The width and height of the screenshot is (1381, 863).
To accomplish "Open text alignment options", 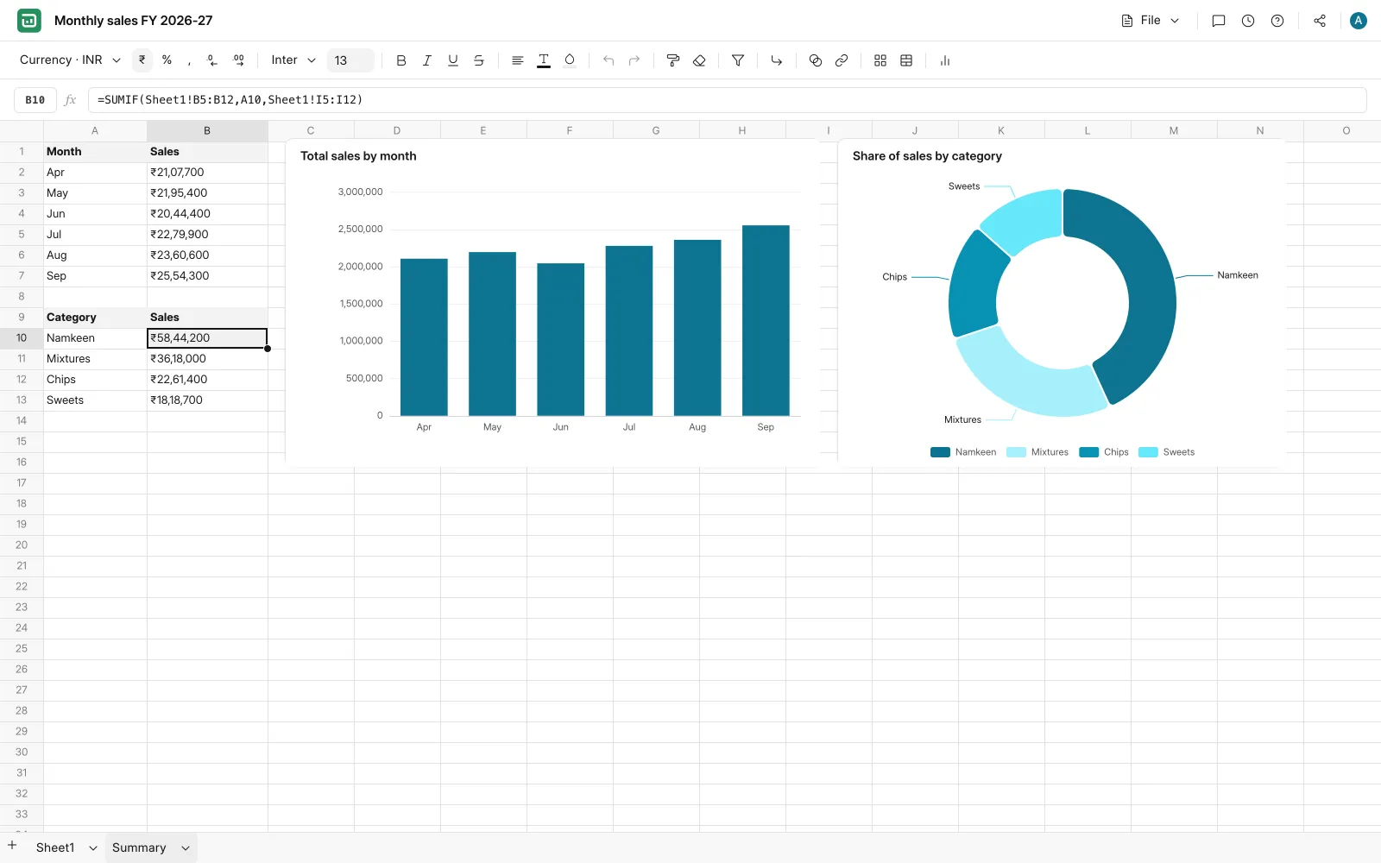I will pos(518,60).
